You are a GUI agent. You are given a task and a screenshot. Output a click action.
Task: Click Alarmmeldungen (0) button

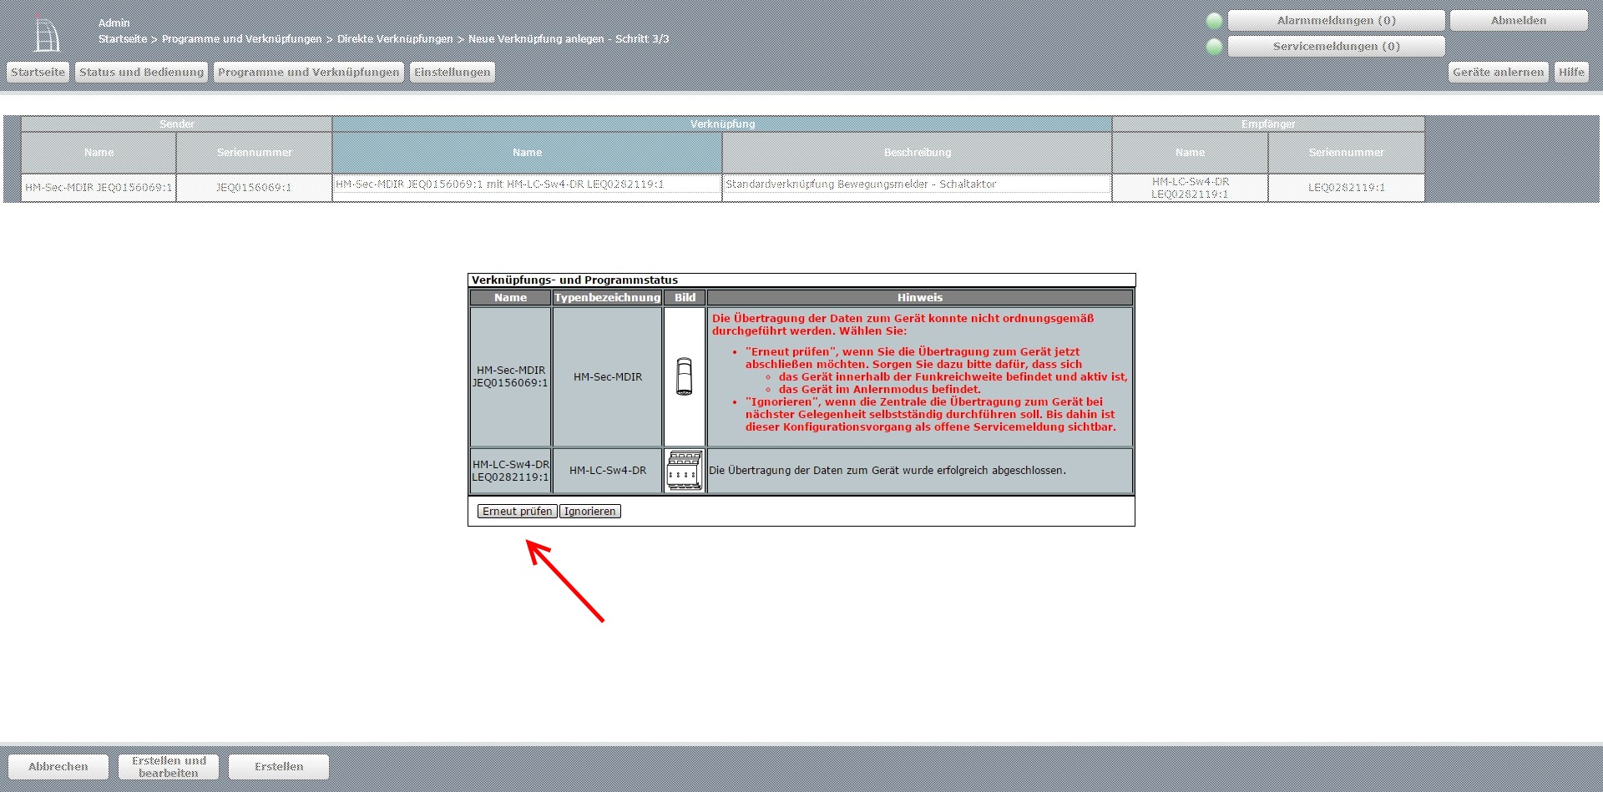click(1336, 21)
